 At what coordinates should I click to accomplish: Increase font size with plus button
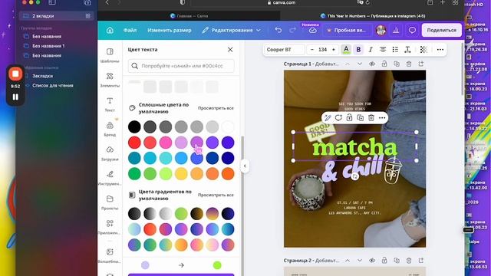point(334,49)
